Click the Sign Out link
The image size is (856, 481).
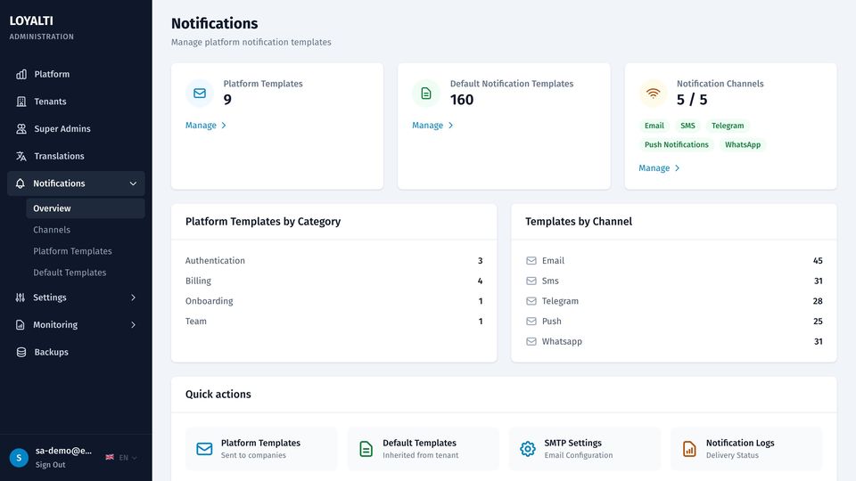point(50,465)
